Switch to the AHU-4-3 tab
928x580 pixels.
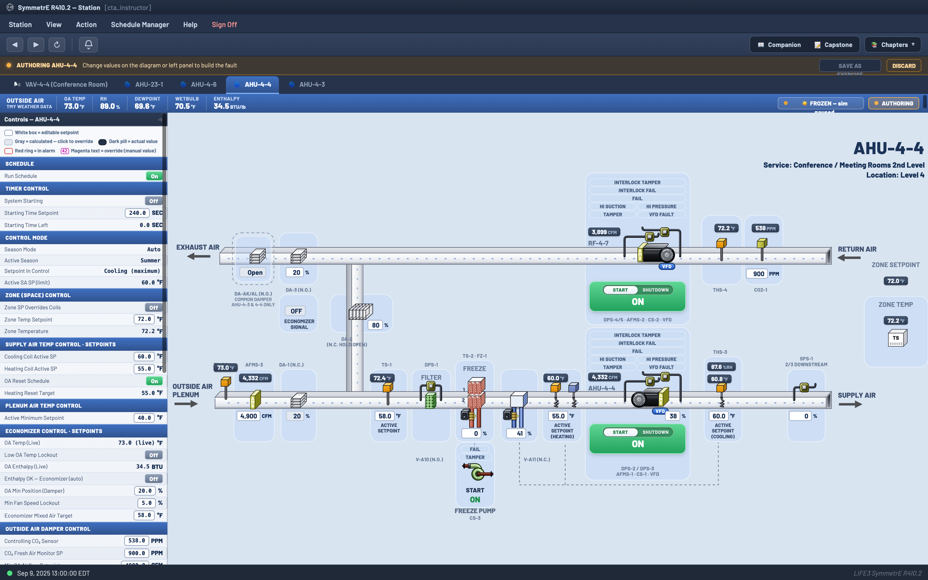point(307,85)
